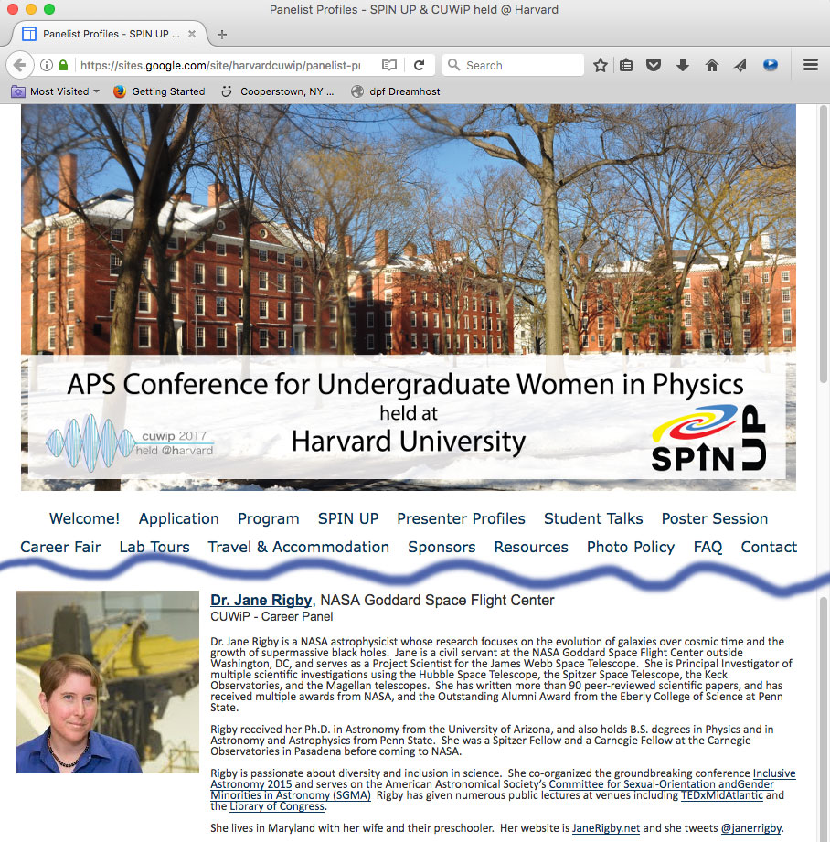Open a new tab with plus button
Screen dimensions: 830x842
222,35
